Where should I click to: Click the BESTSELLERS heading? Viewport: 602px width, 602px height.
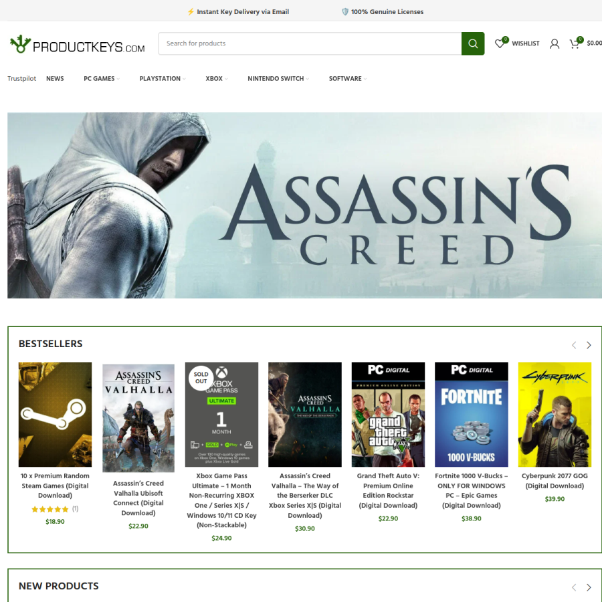coord(50,344)
